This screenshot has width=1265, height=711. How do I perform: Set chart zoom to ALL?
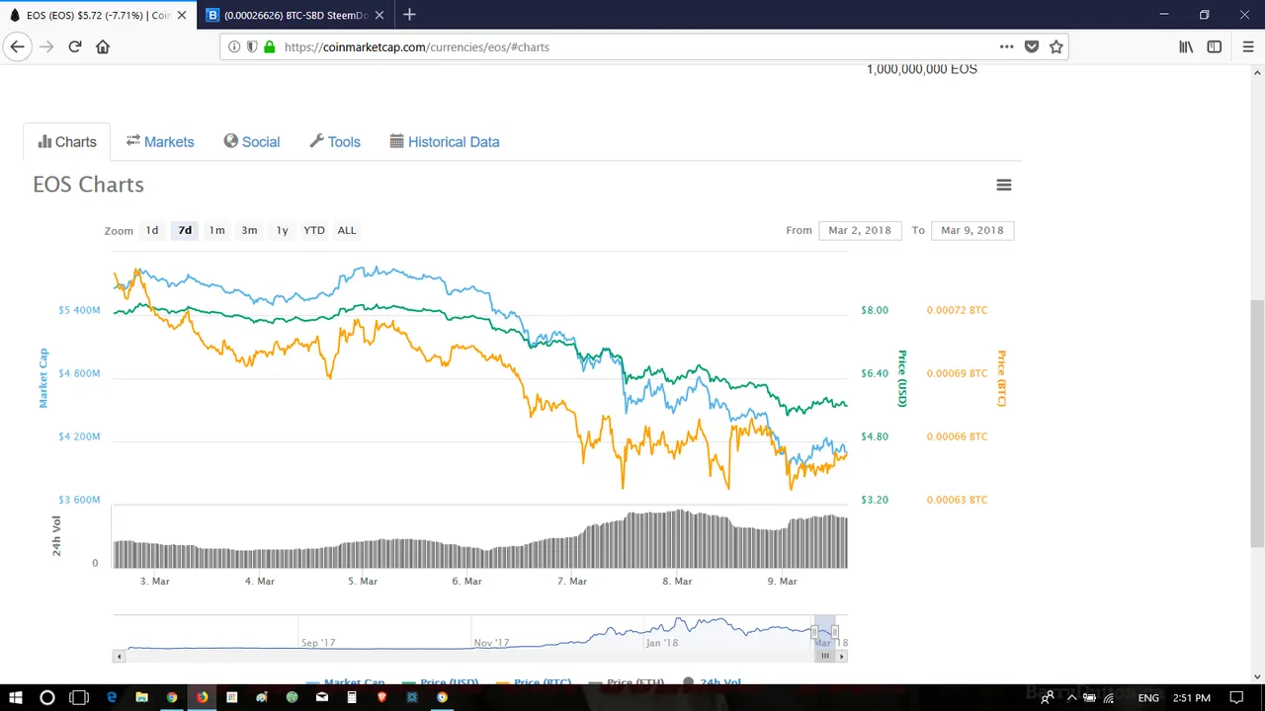[x=347, y=230]
